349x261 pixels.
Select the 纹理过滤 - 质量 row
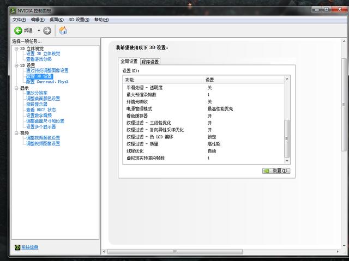click(x=203, y=144)
